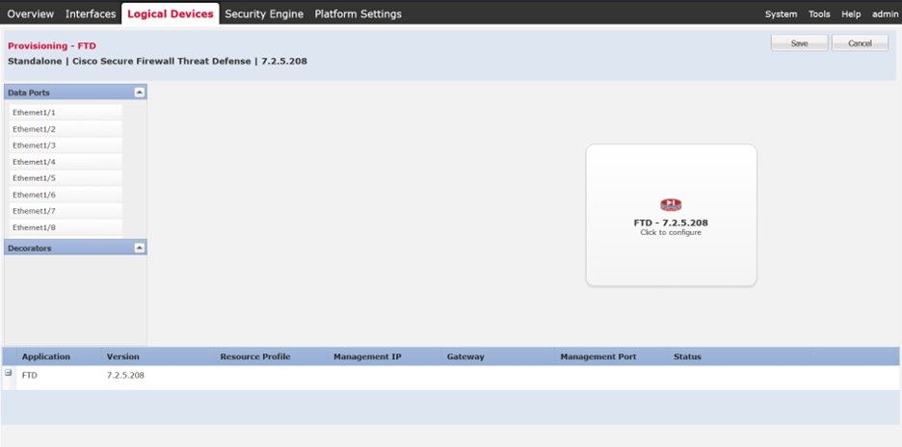
Task: Click the Application column header
Action: (x=46, y=356)
